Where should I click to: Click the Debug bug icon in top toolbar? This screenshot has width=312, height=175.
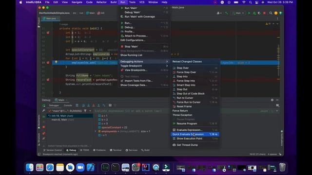[254, 13]
